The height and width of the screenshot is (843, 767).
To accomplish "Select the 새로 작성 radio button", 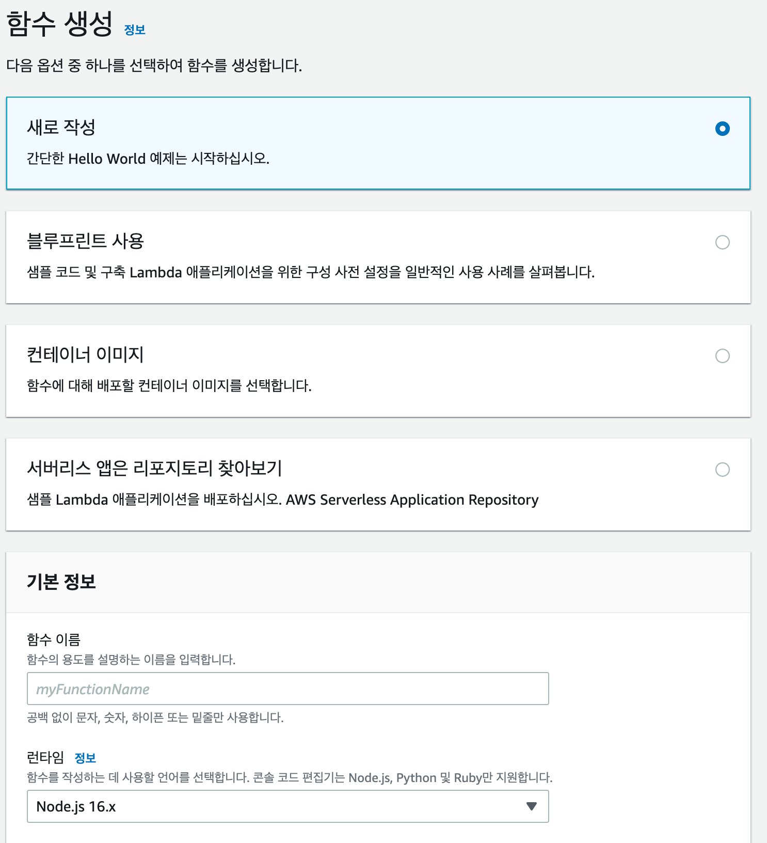I will click(722, 129).
